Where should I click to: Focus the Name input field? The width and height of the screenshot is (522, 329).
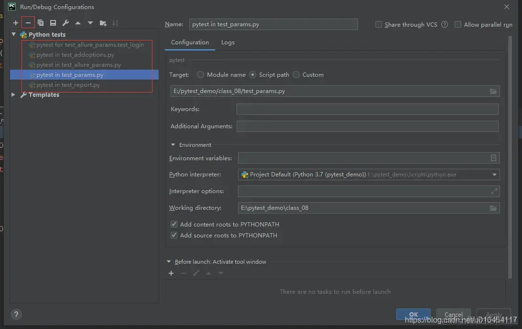(273, 25)
